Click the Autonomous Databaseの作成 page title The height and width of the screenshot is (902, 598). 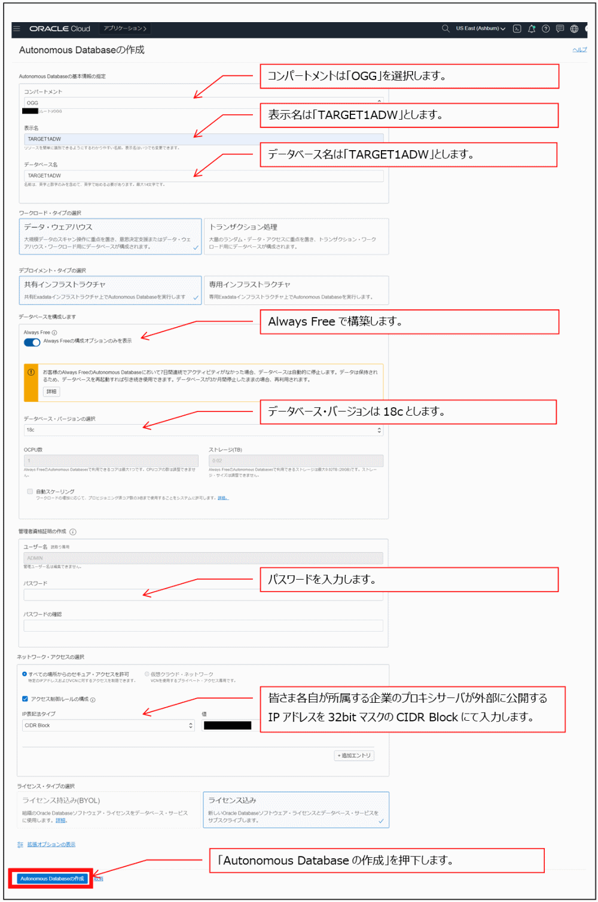[x=82, y=50]
